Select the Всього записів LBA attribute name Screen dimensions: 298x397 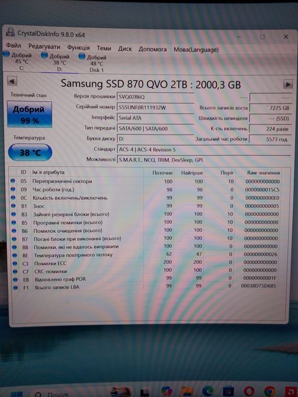tap(57, 287)
